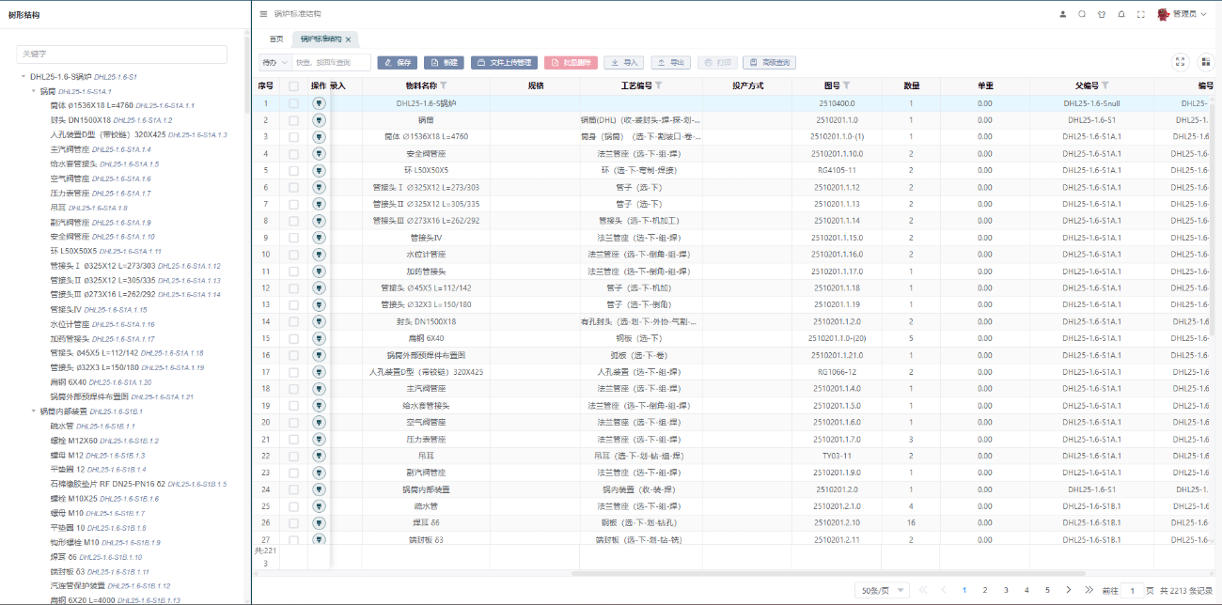Open the 管理员 user dropdown

1182,14
